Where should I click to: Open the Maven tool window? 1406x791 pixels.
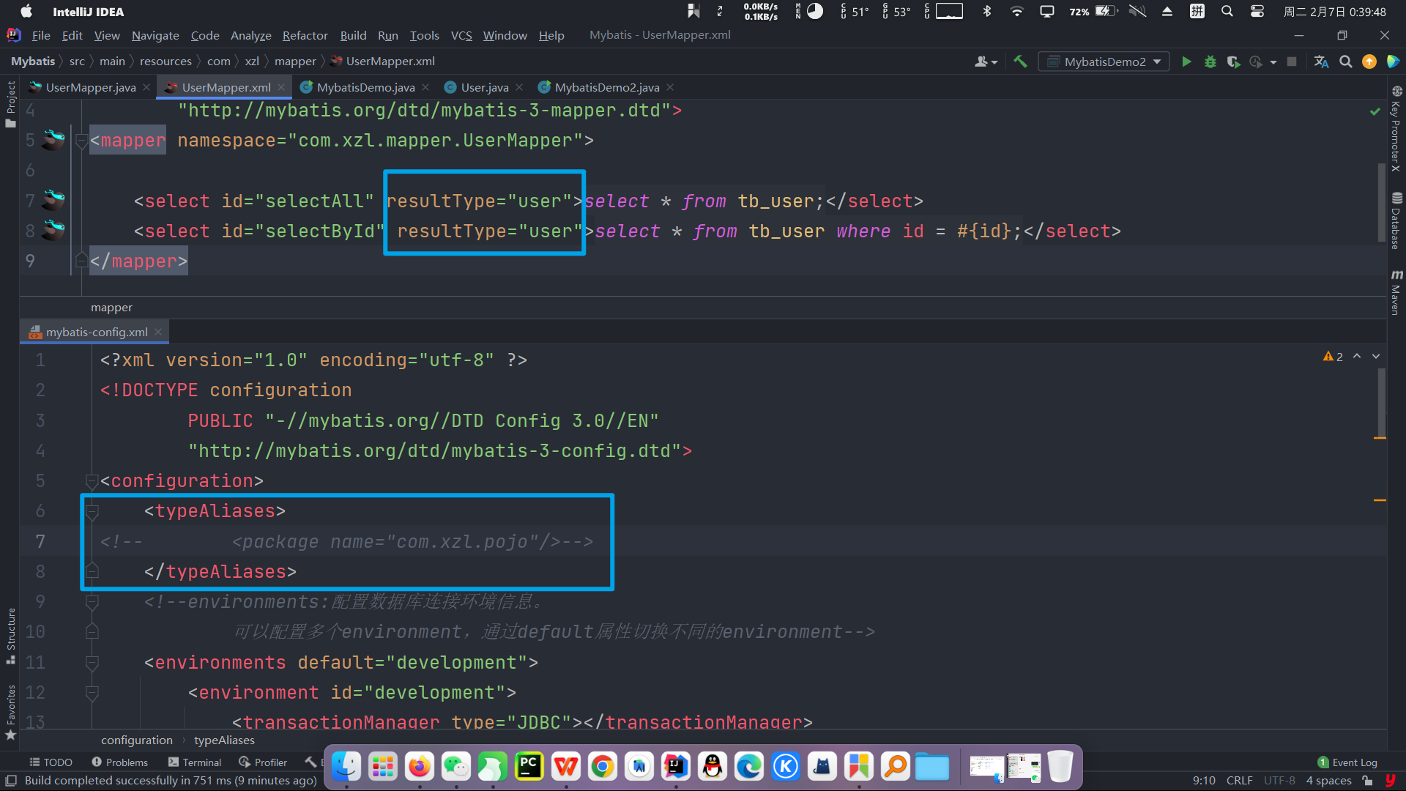click(1396, 291)
